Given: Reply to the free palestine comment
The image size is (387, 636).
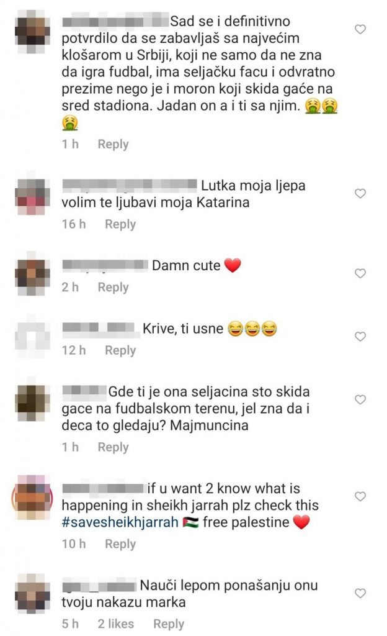Looking at the screenshot, I should coord(120,543).
